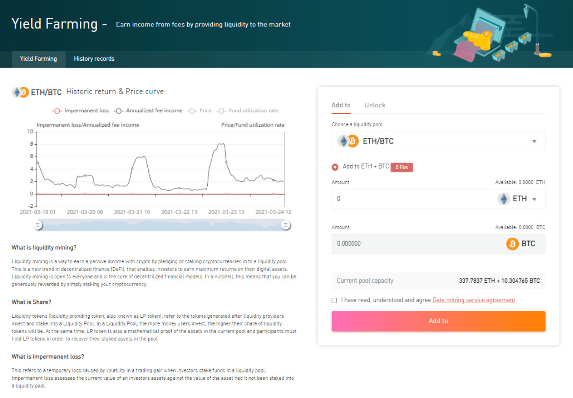Click the ETH coin icon in amount field
The width and height of the screenshot is (573, 398).
[x=504, y=199]
